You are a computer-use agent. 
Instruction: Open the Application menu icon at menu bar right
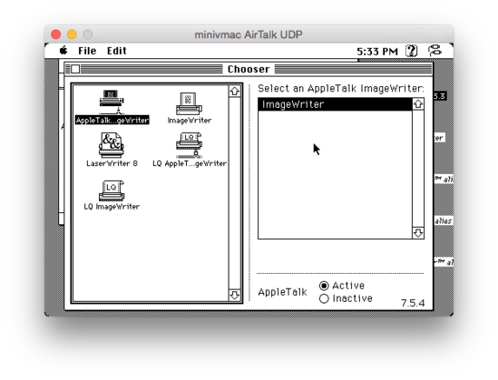click(x=435, y=51)
